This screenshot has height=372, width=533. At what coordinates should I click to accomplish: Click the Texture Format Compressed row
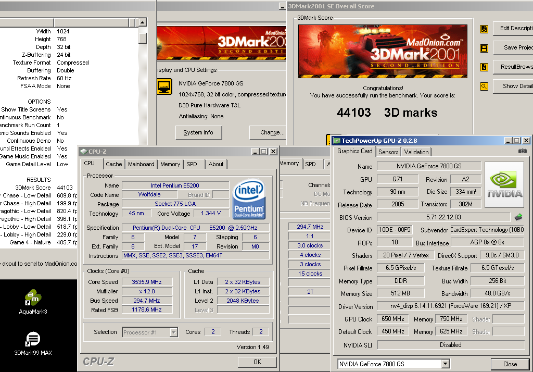pyautogui.click(x=50, y=63)
